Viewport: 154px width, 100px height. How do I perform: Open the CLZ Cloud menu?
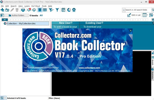(36, 6)
